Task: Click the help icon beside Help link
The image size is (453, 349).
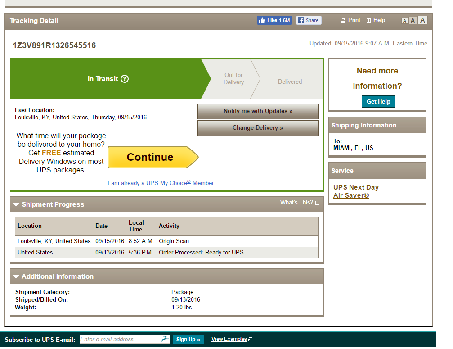Action: pos(368,21)
